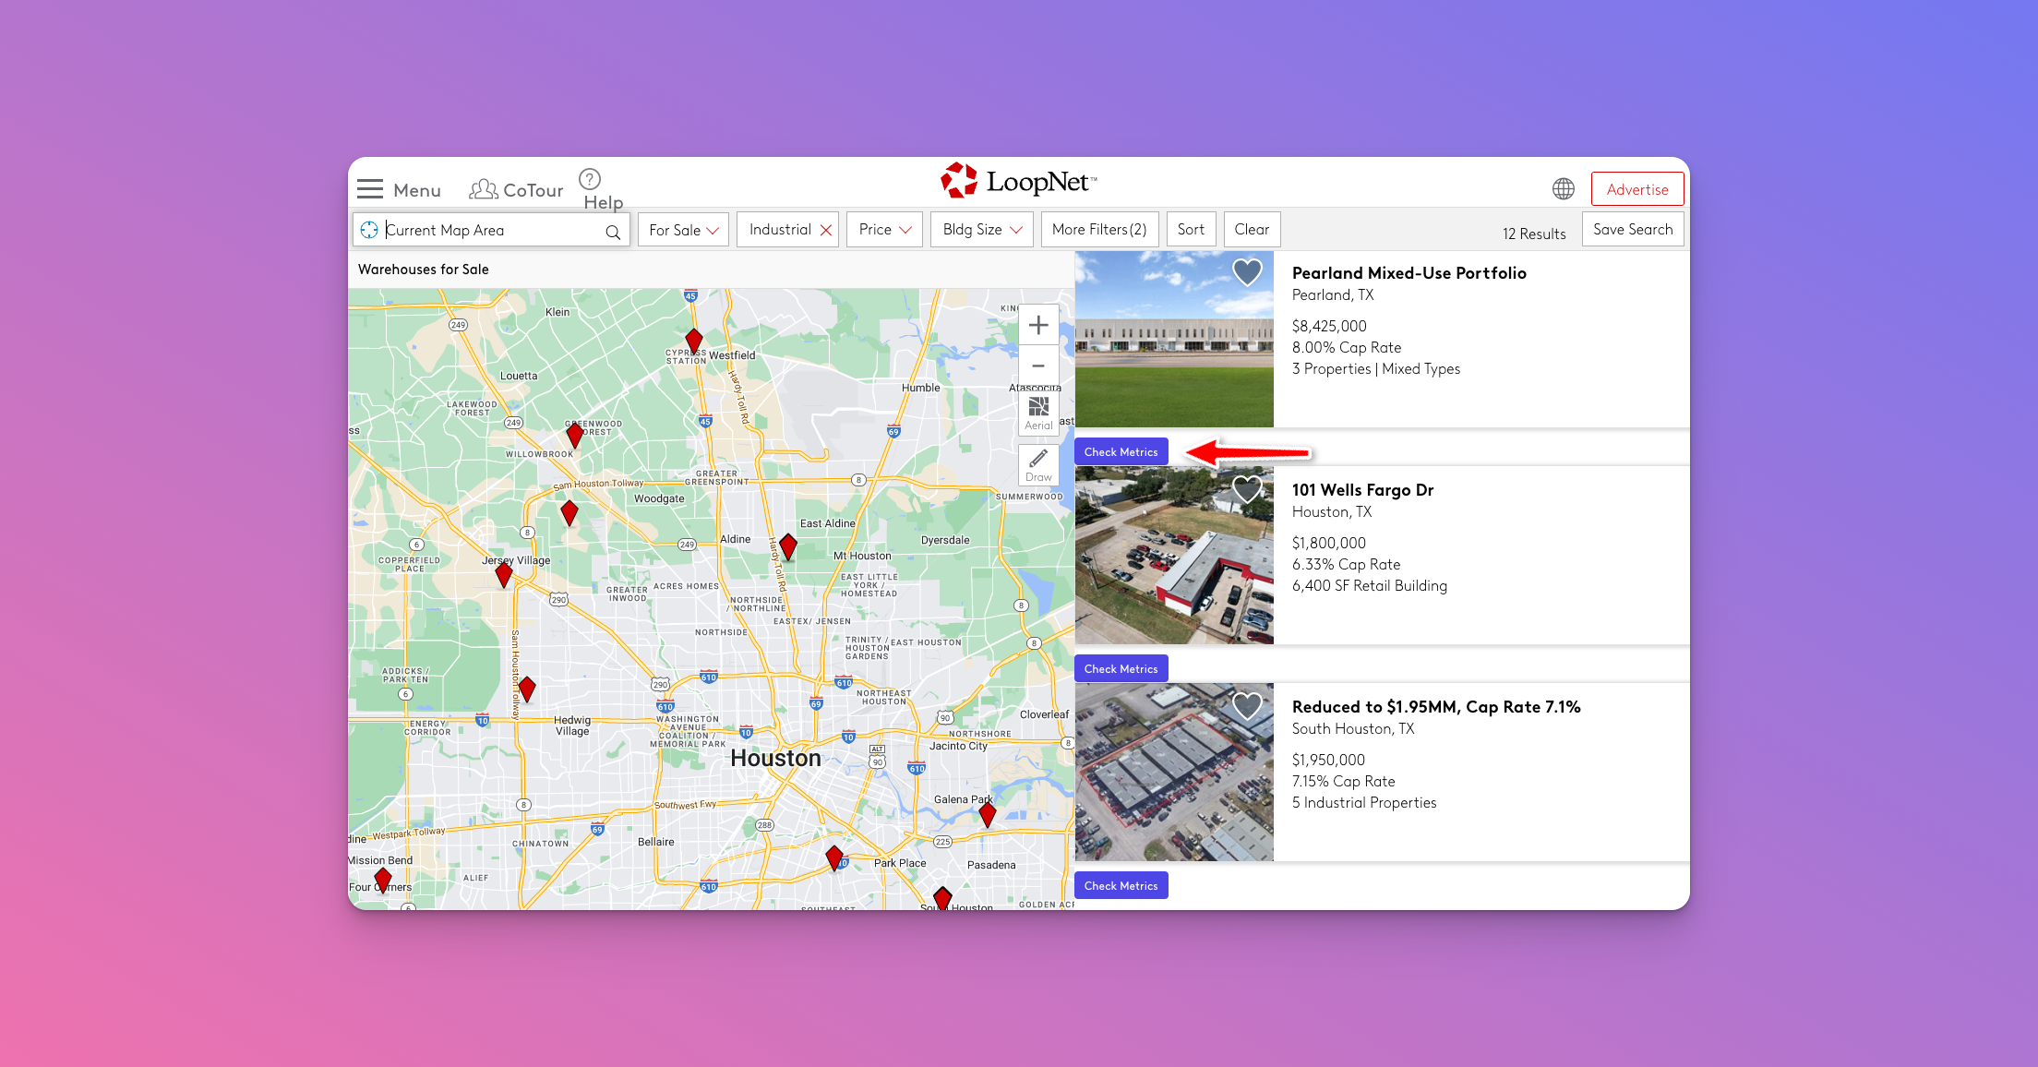Switch map to Aerial view
The height and width of the screenshot is (1067, 2038).
[x=1038, y=413]
